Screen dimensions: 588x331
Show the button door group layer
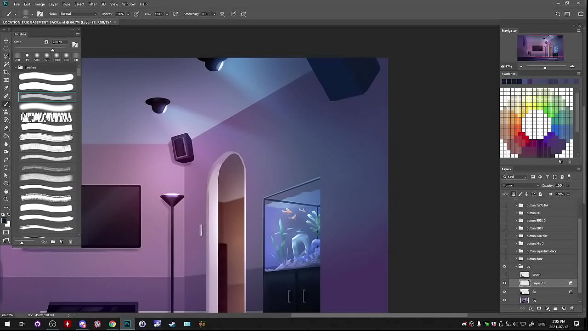(x=504, y=259)
